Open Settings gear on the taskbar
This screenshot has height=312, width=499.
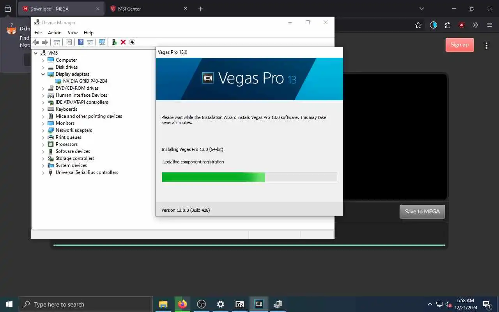click(x=220, y=304)
